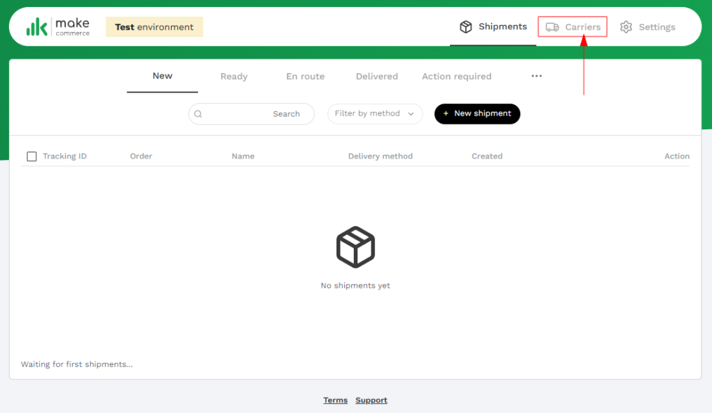712x413 pixels.
Task: Click the Tracking ID column header
Action: [x=65, y=156]
